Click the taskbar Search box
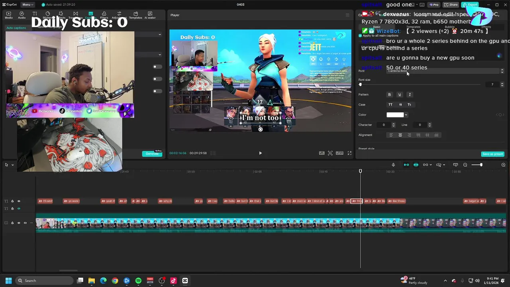510x287 pixels. click(43, 281)
